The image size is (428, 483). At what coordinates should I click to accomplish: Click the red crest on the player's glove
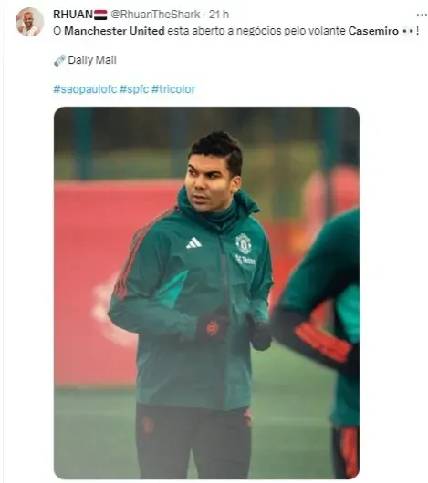tap(213, 328)
